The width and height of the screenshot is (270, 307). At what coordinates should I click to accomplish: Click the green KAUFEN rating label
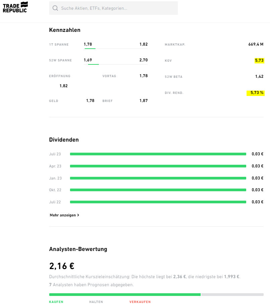(x=56, y=302)
